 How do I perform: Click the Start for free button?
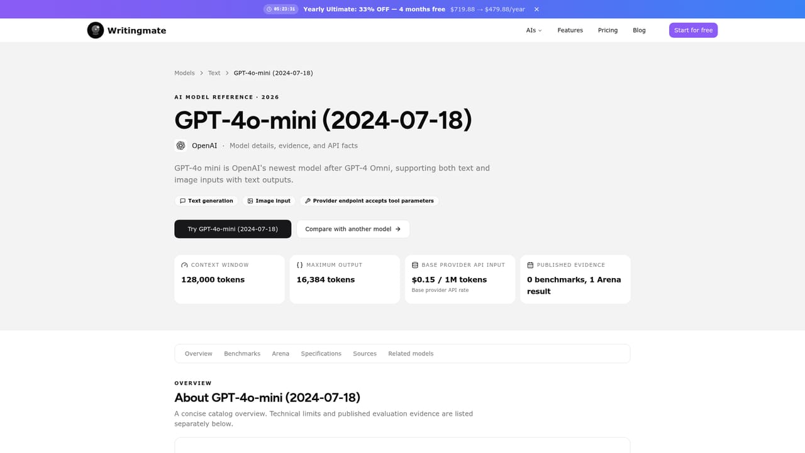[693, 30]
